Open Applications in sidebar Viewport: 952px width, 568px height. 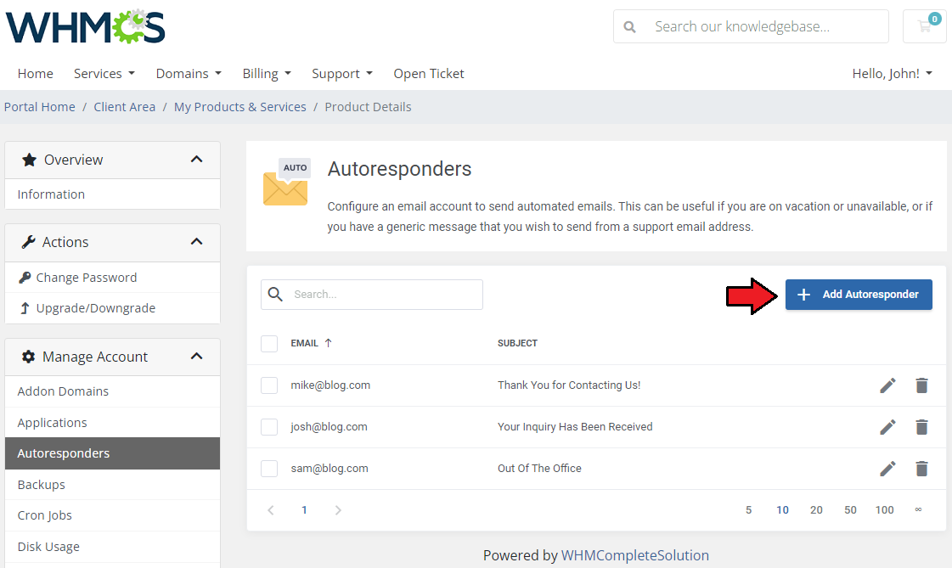click(112, 422)
